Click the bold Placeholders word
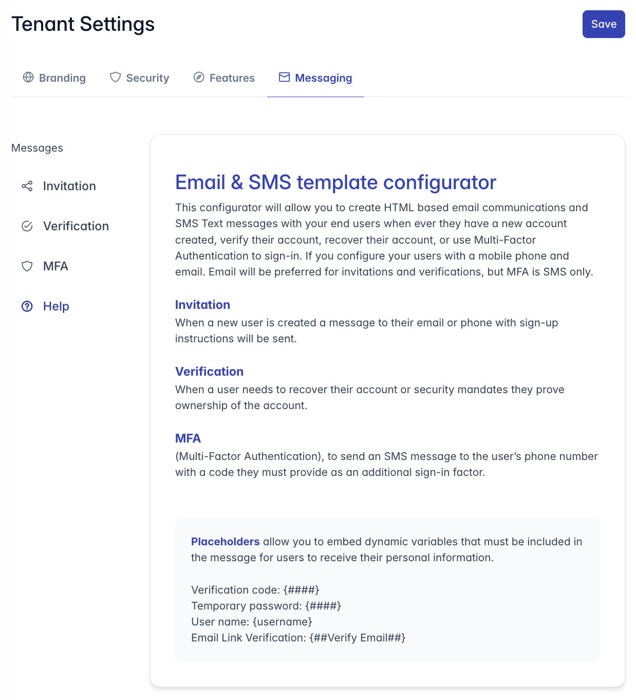This screenshot has width=636, height=700. pyautogui.click(x=226, y=542)
